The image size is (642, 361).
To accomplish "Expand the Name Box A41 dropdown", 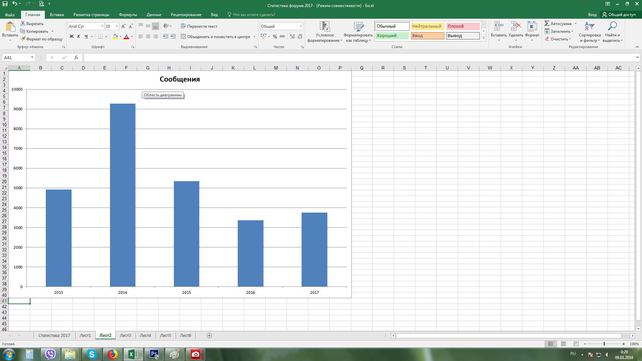I will [32, 57].
